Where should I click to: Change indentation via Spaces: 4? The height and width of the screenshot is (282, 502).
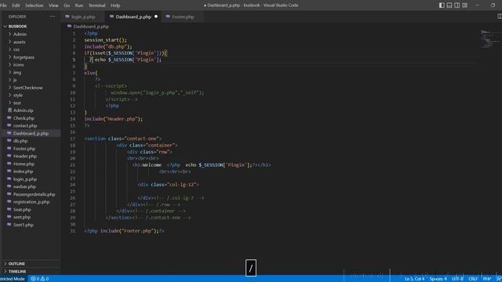tap(438, 279)
